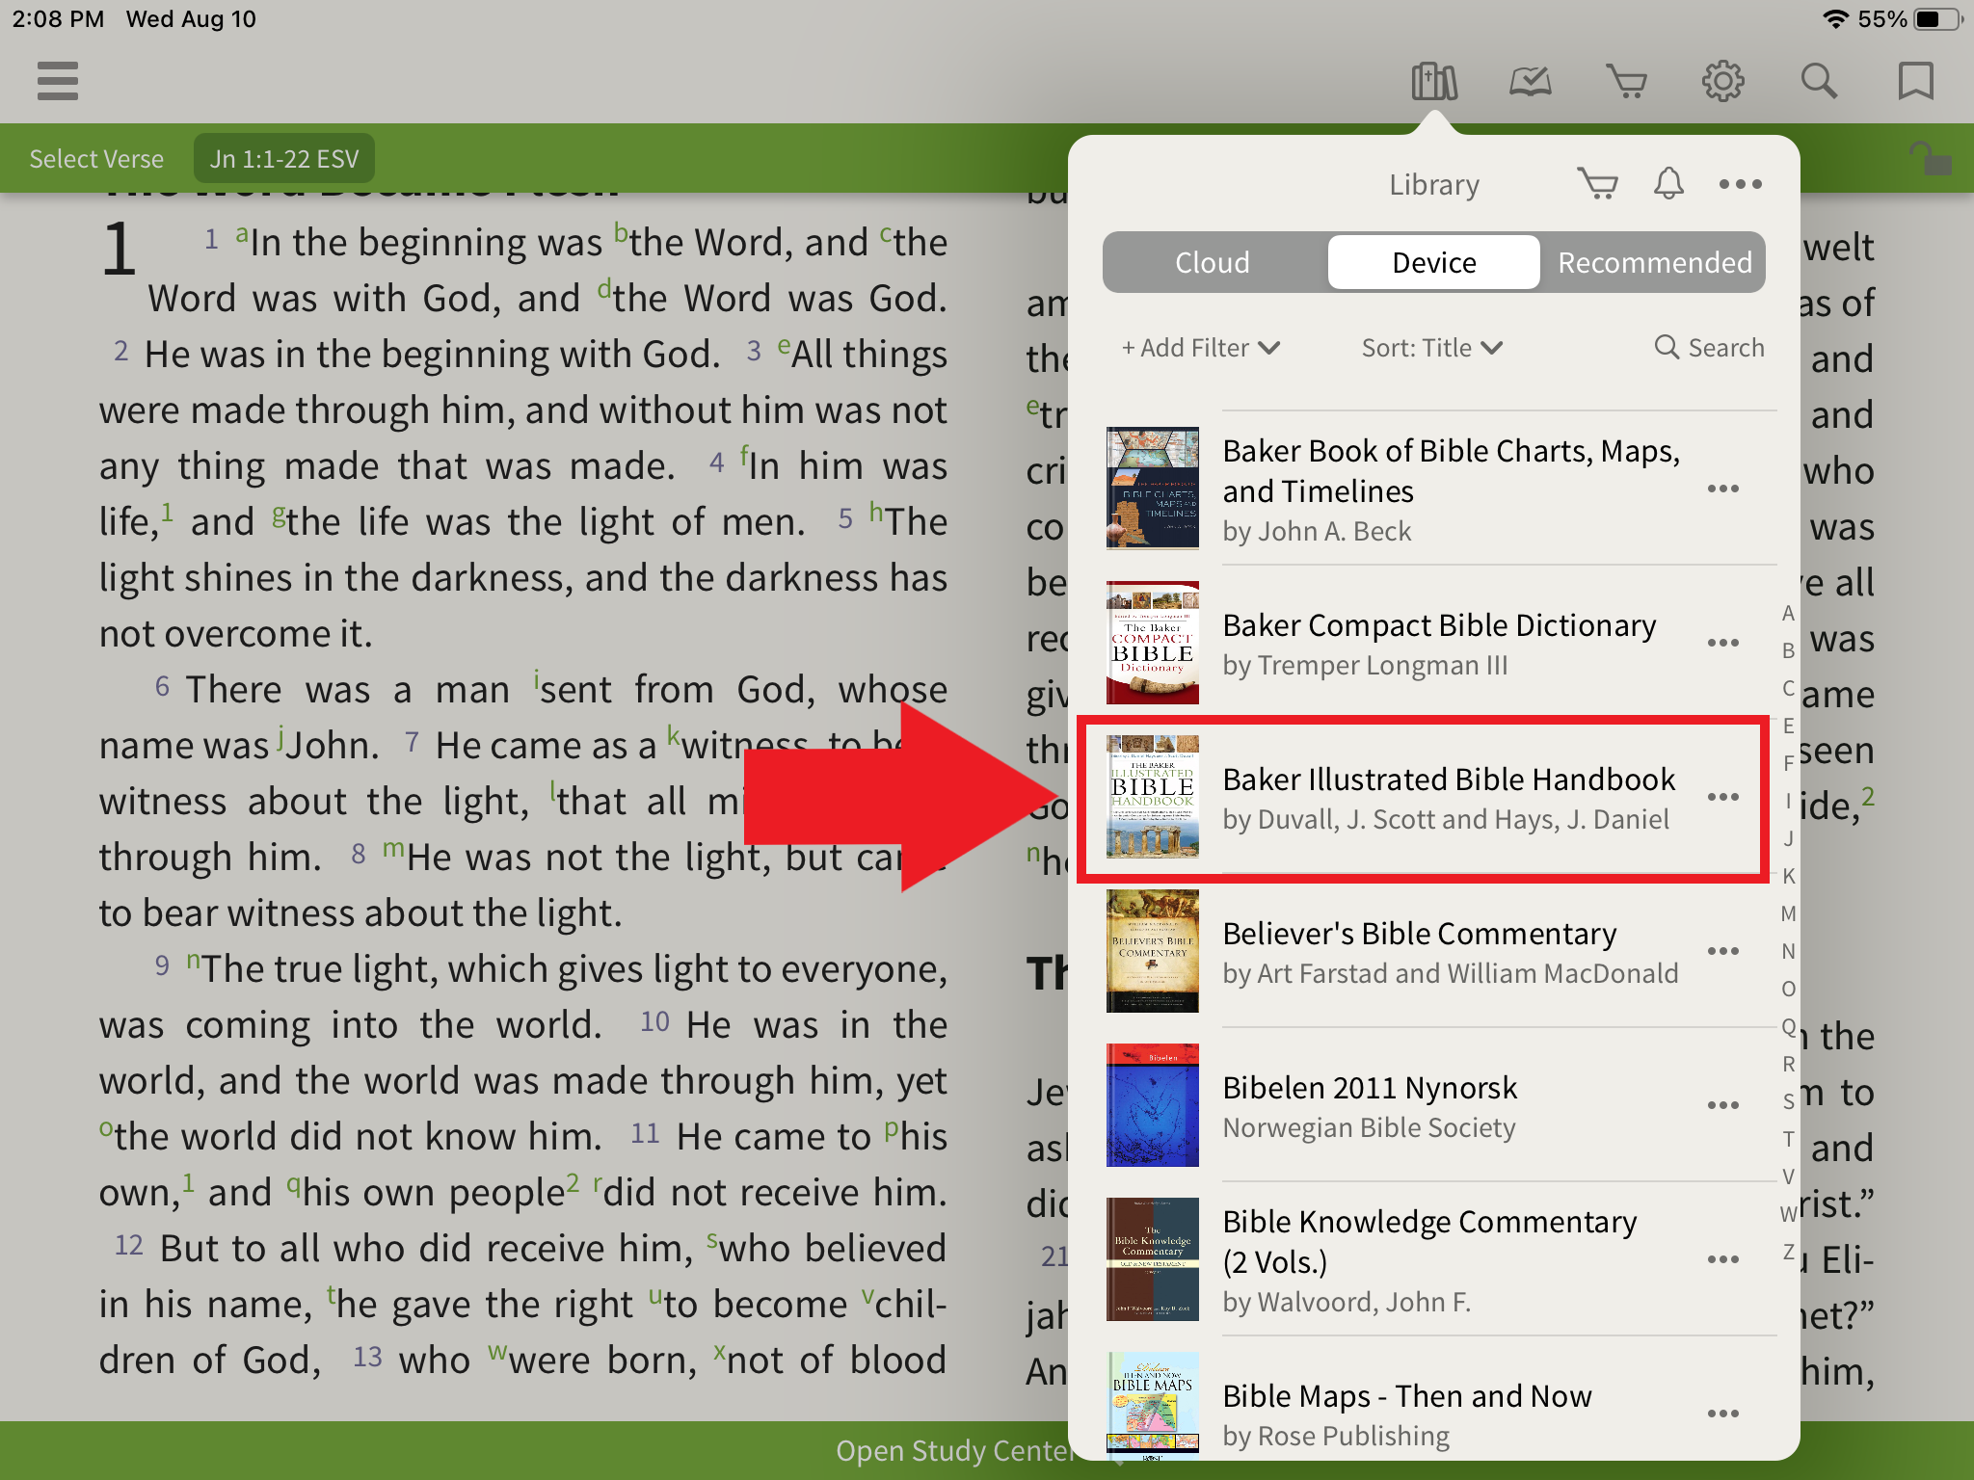This screenshot has height=1480, width=1974.
Task: Select title Believer's Bible Commentary
Action: 1420,934
